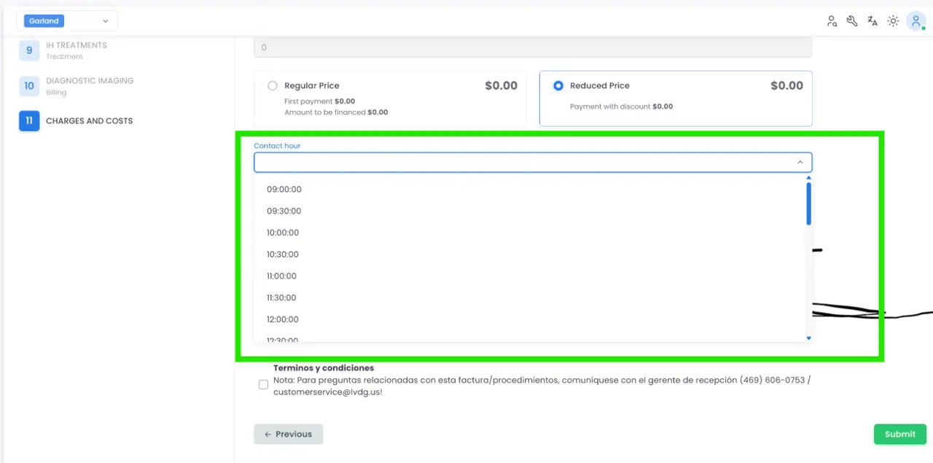Choose 09:30:00 from contact hour list
The width and height of the screenshot is (933, 463).
click(532, 211)
